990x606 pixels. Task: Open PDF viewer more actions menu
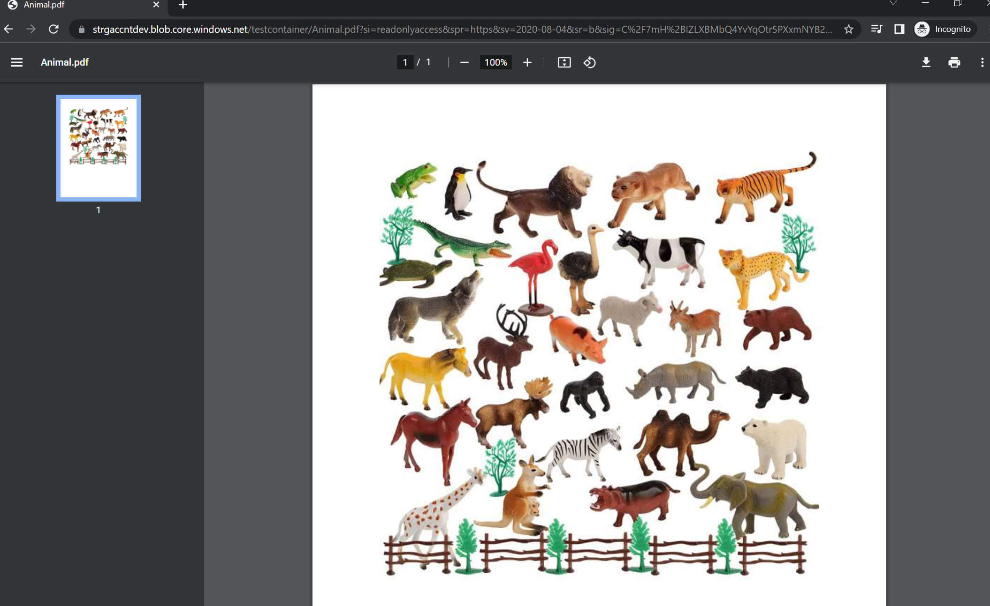(982, 62)
